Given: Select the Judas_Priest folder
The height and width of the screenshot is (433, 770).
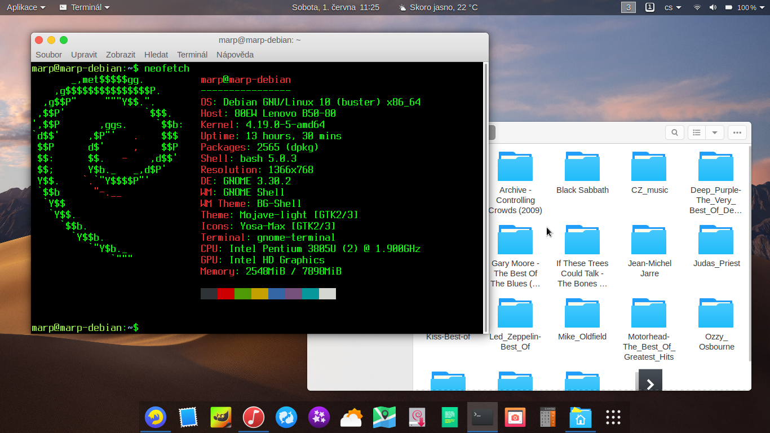Looking at the screenshot, I should click(x=716, y=246).
